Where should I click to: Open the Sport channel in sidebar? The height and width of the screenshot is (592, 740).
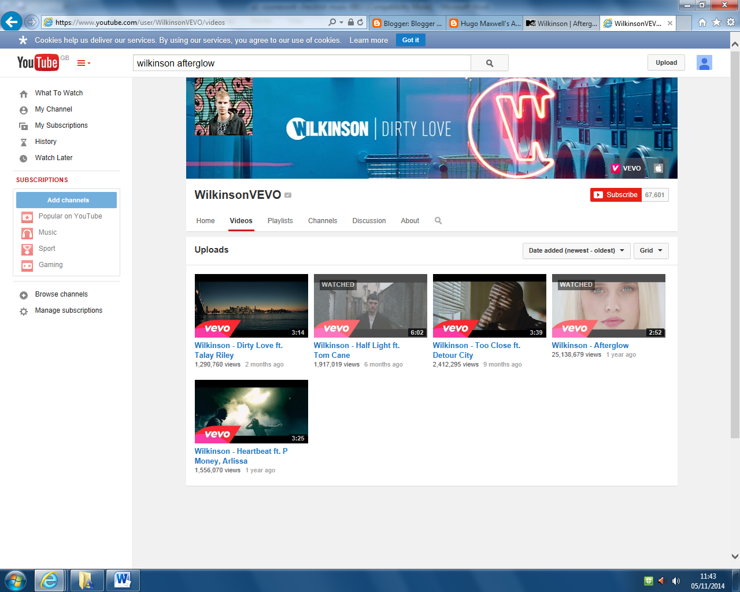(47, 249)
